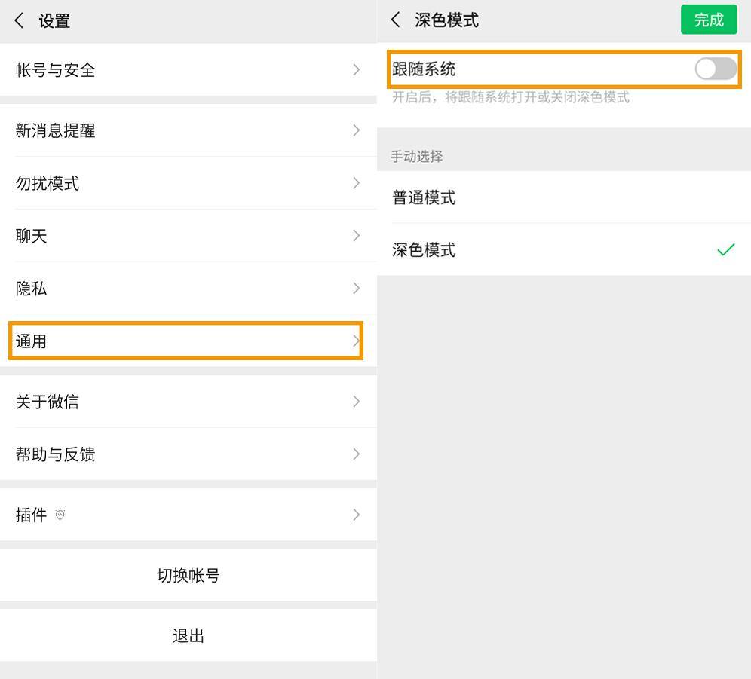This screenshot has width=751, height=679.
Task: Tap the green 完成 button
Action: (x=709, y=20)
